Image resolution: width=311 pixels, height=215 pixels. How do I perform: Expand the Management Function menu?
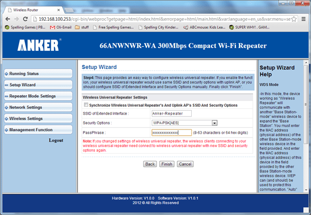pyautogui.click(x=38, y=130)
